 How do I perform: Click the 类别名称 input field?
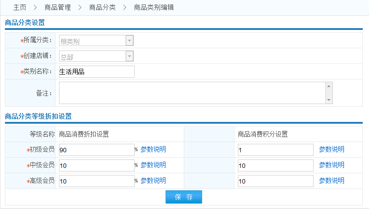click(x=97, y=72)
